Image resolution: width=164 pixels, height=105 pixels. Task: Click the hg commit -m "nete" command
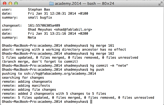(x=109, y=66)
